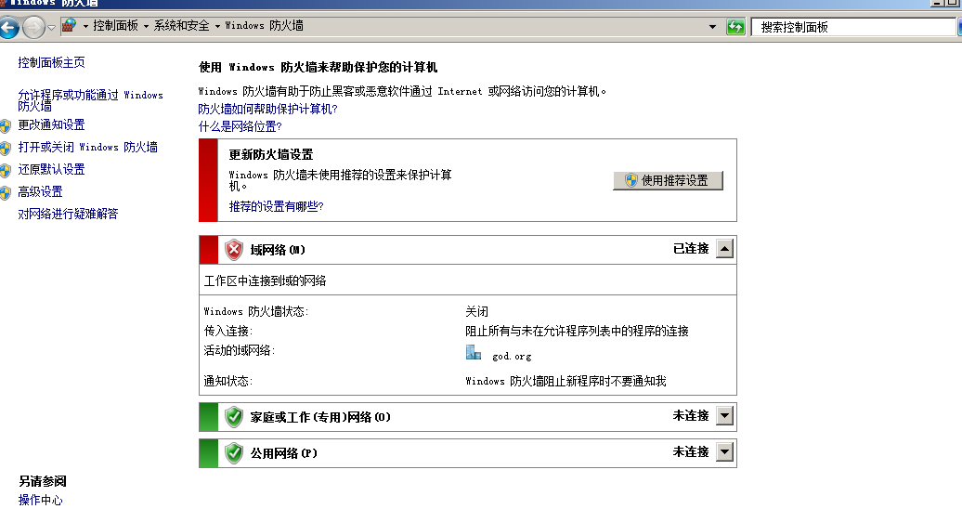Click 控制面板 breadcrumb in address bar
962x509 pixels.
pyautogui.click(x=115, y=26)
